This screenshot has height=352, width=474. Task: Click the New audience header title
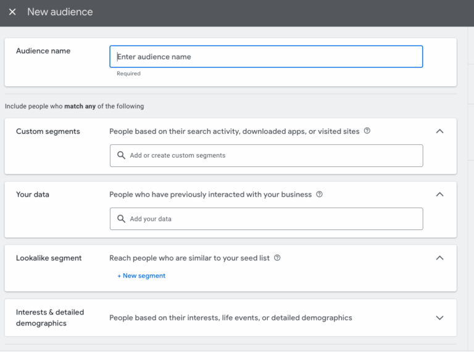60,12
